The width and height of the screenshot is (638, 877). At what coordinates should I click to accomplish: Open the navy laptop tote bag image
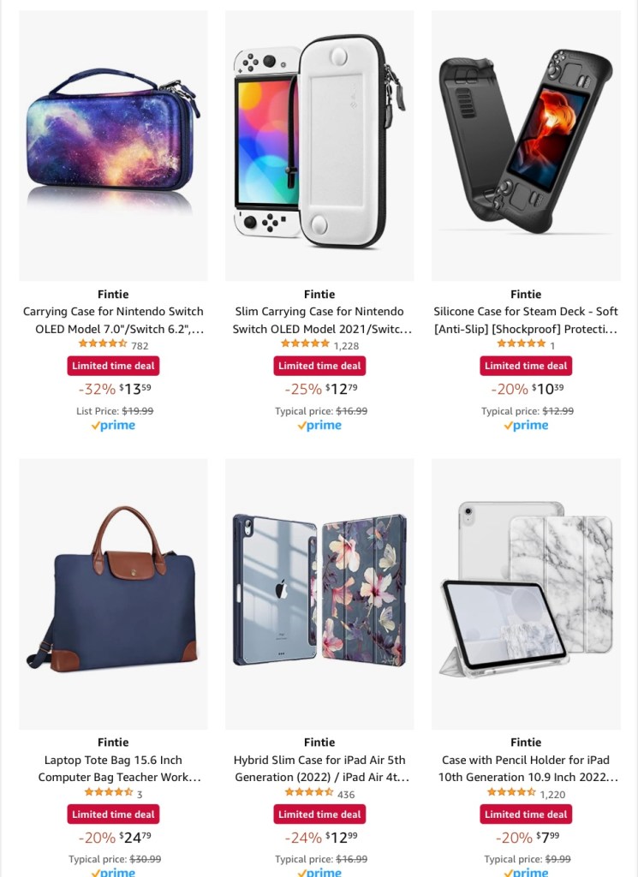tap(113, 594)
